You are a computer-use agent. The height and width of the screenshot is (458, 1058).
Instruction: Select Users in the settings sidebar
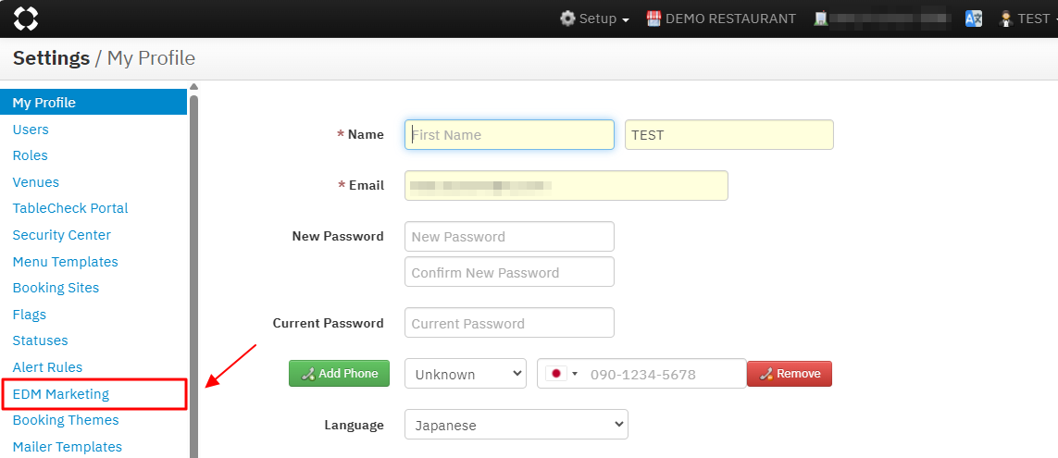pos(31,130)
